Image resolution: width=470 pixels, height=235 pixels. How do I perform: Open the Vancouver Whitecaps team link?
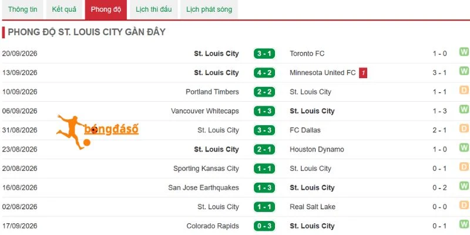click(205, 111)
